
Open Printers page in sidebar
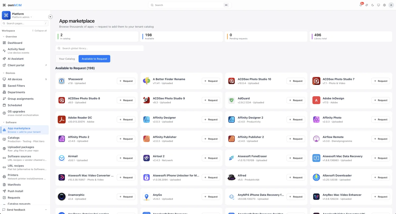(25, 177)
